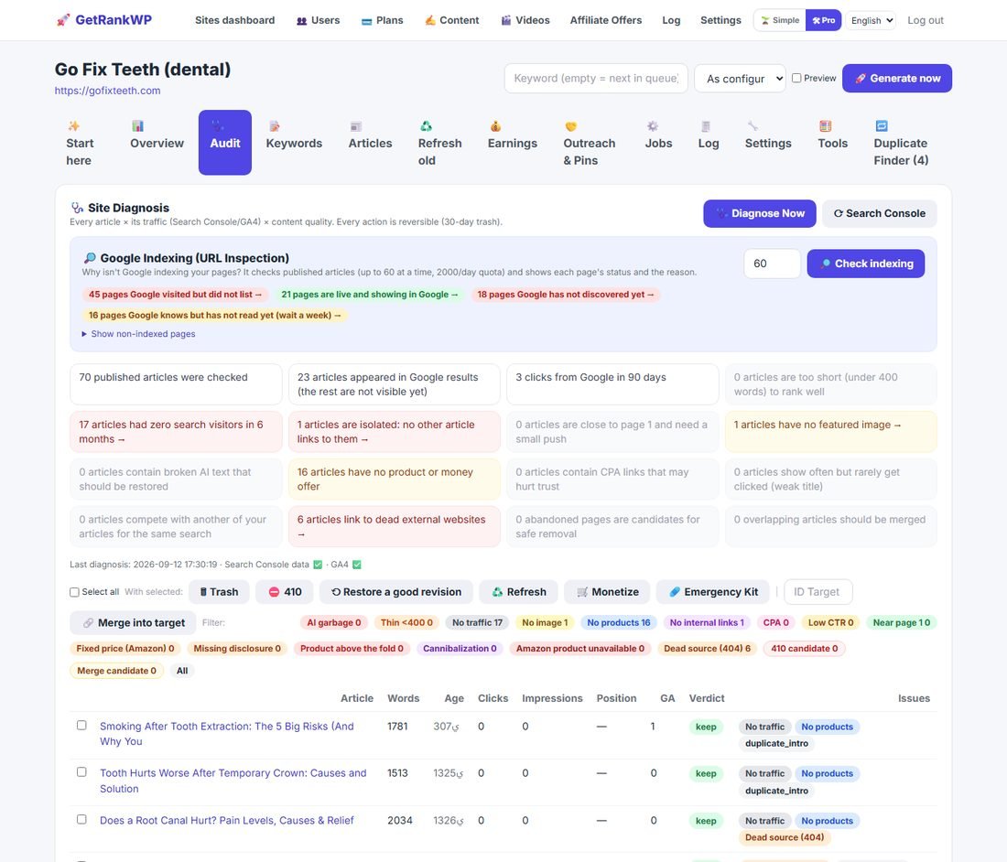Click the handshake icon above Outreach & Pins
Screen dimensions: 1007x862
571,125
